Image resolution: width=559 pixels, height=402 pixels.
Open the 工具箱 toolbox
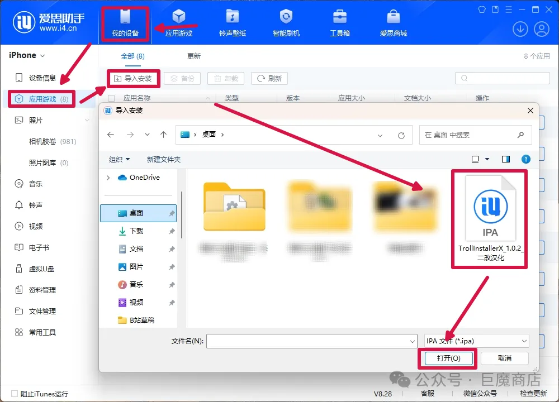(x=340, y=23)
